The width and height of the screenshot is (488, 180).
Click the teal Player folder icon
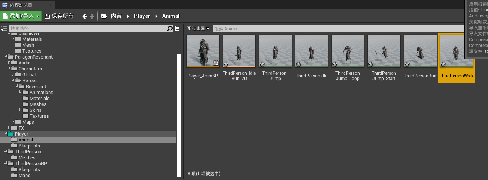(x=10, y=134)
